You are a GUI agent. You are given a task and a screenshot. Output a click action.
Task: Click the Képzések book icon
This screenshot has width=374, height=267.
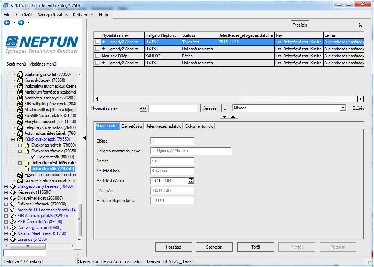(13, 192)
